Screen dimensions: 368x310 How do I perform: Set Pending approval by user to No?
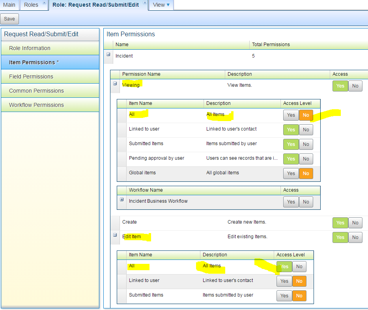point(306,159)
